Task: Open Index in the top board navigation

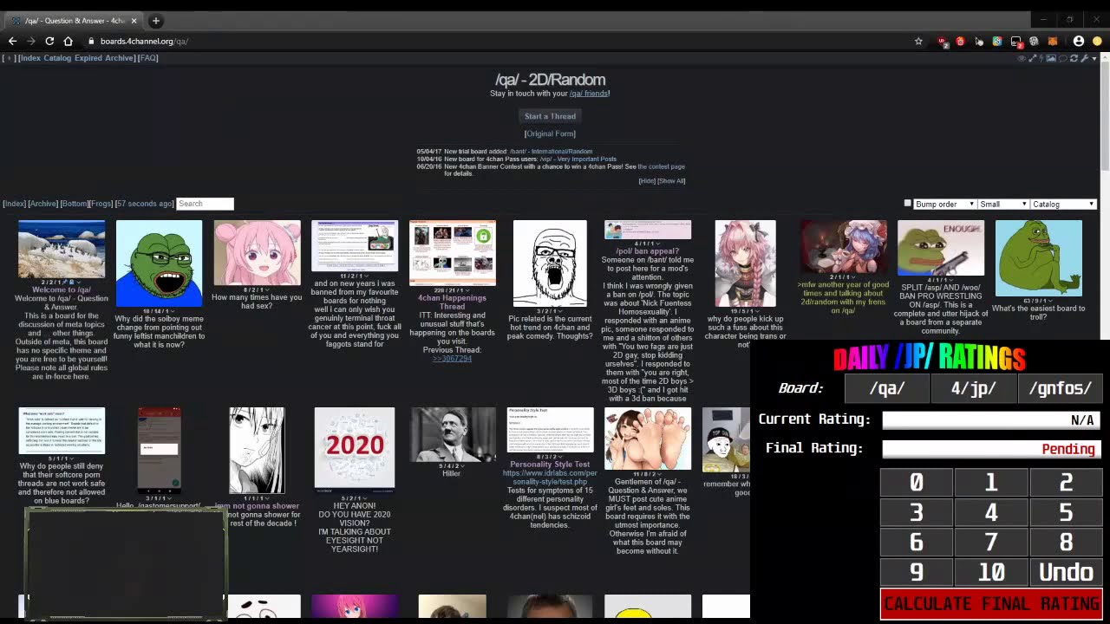Action: click(x=30, y=58)
